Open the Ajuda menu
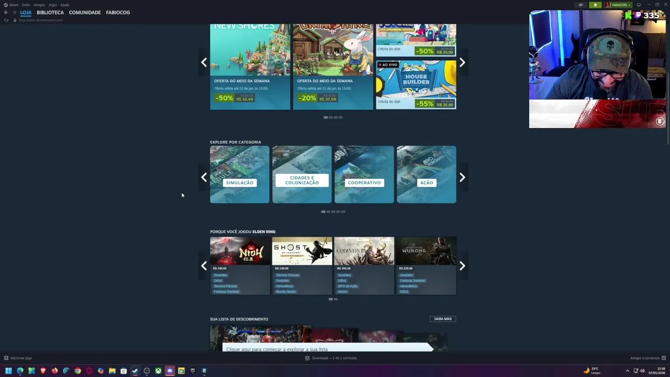Image resolution: width=670 pixels, height=377 pixels. [65, 5]
